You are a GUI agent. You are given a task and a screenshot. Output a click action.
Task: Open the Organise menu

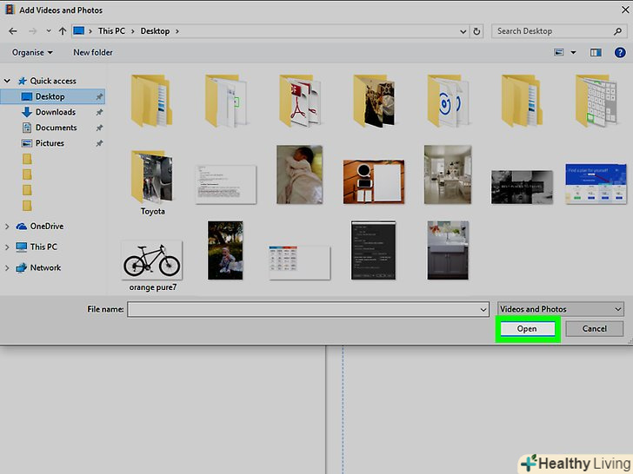(31, 52)
